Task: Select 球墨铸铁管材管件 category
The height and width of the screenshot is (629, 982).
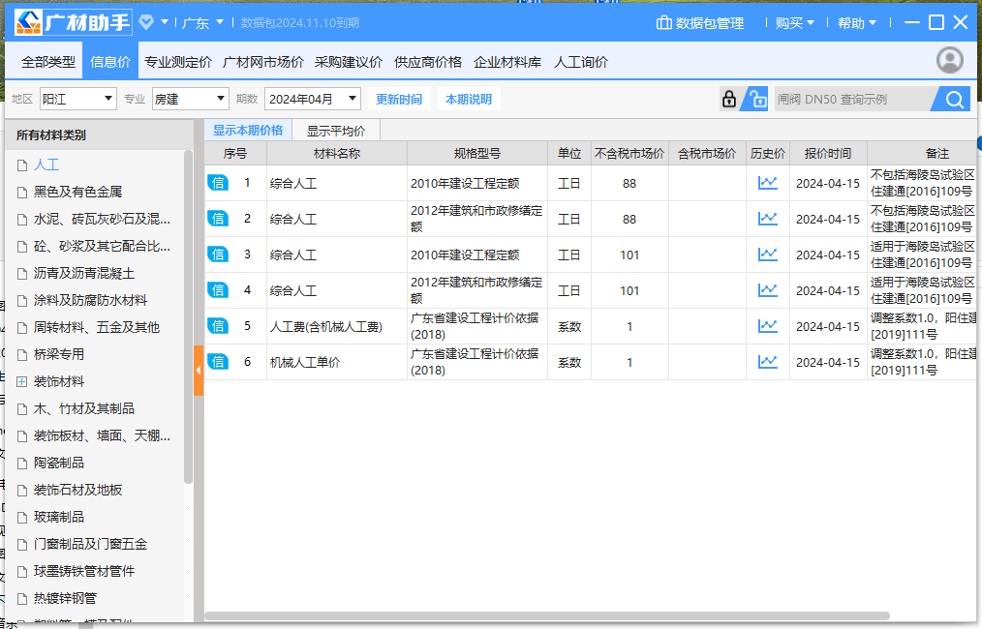Action: [84, 571]
